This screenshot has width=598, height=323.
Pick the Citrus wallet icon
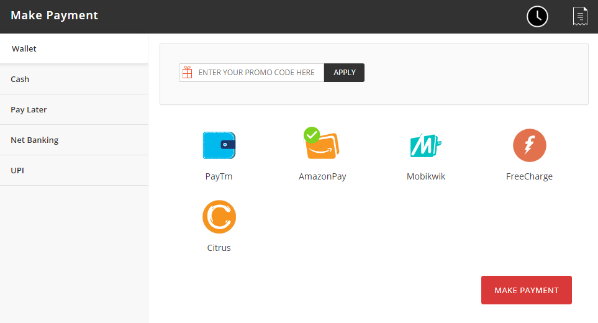point(219,217)
